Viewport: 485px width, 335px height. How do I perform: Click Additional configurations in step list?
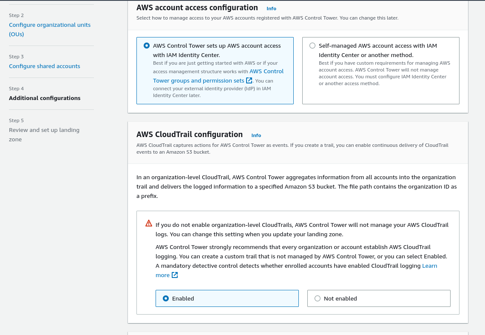(x=45, y=98)
